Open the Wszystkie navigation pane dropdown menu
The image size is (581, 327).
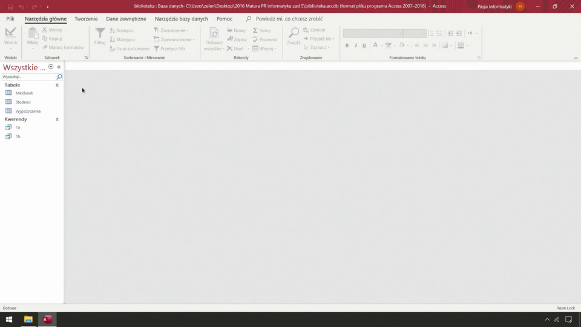(51, 67)
